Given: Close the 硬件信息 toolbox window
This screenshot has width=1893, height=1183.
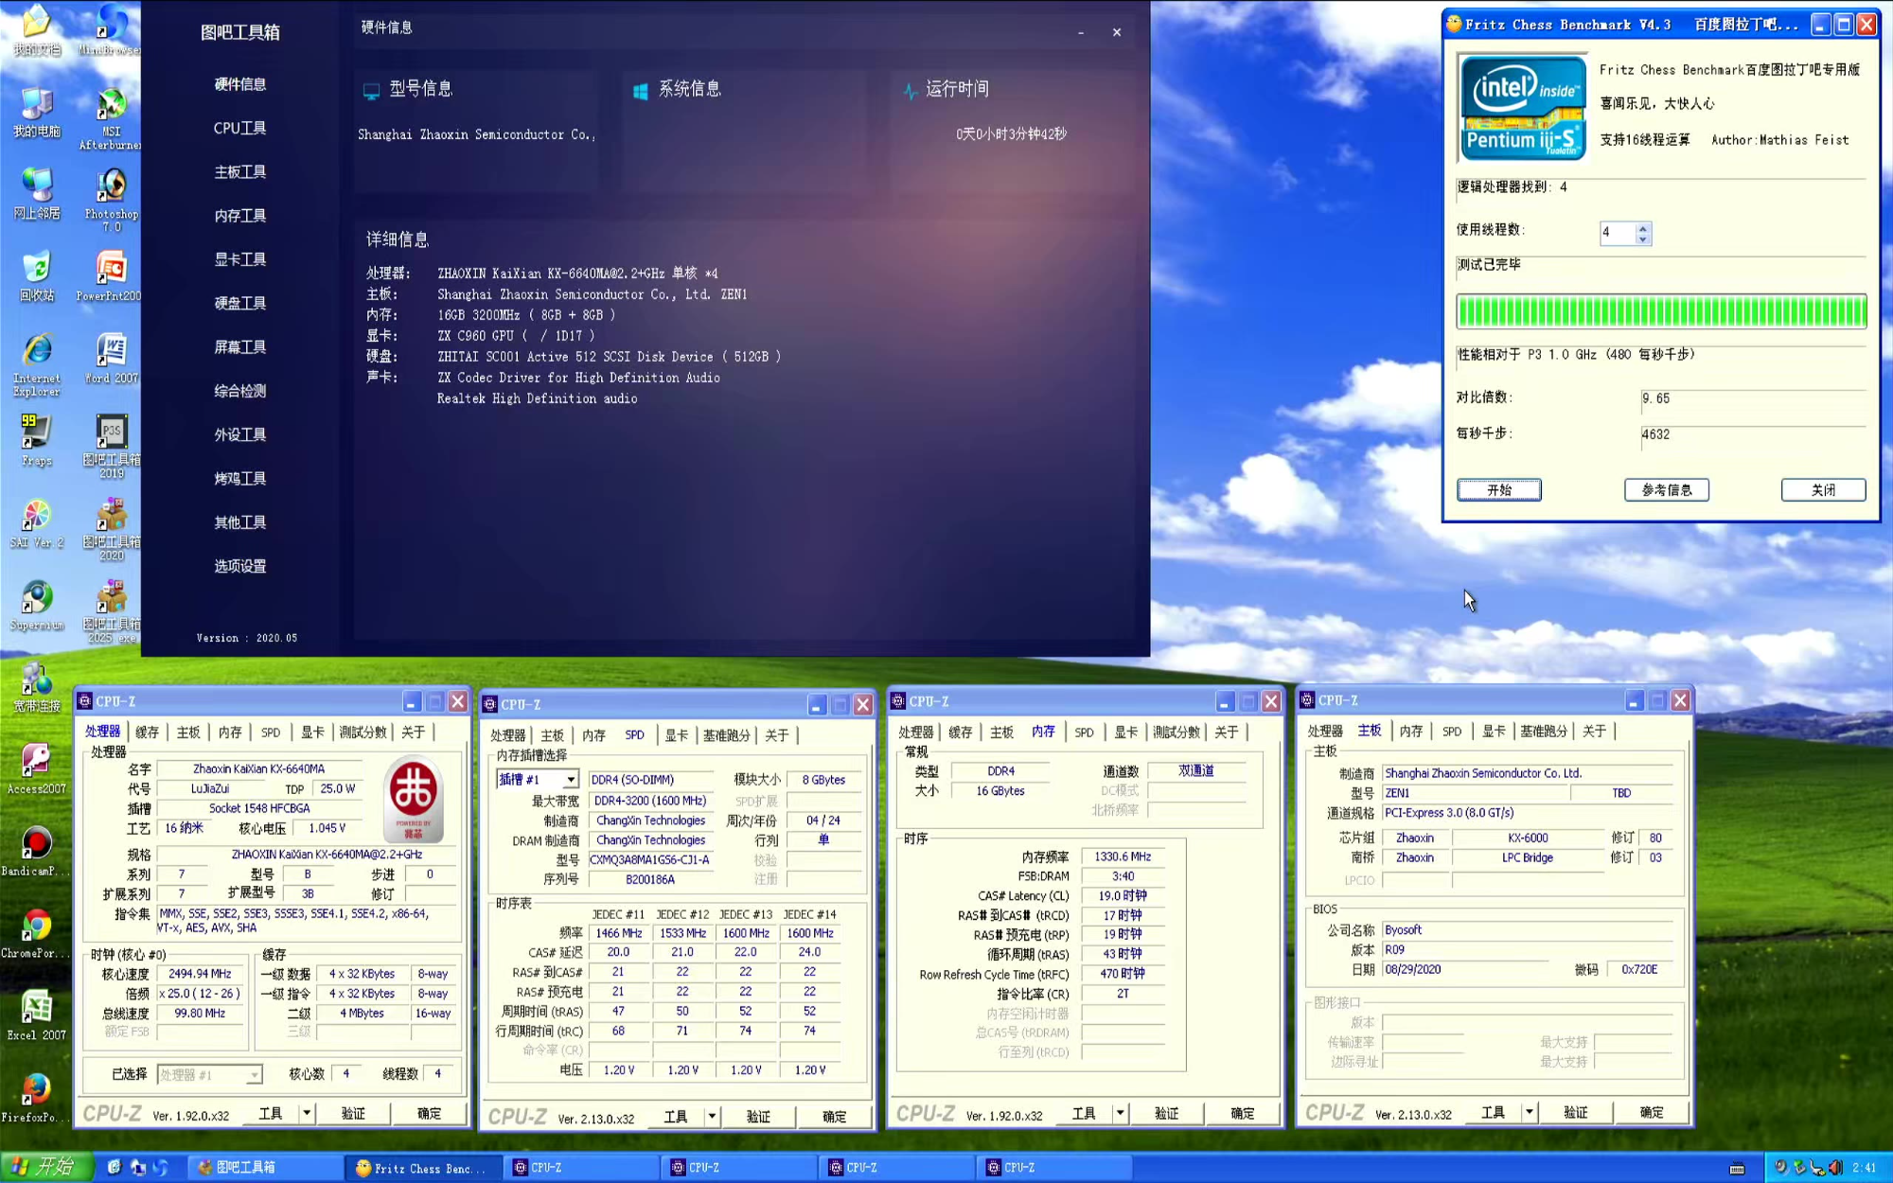Looking at the screenshot, I should (1117, 32).
